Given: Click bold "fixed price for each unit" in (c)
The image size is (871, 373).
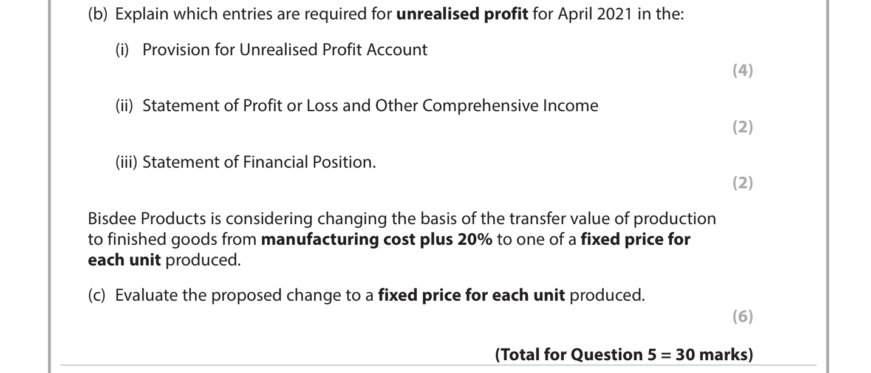Looking at the screenshot, I should (471, 295).
